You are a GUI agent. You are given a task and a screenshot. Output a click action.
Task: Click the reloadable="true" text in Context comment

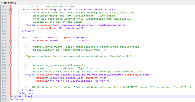[x=170, y=87]
